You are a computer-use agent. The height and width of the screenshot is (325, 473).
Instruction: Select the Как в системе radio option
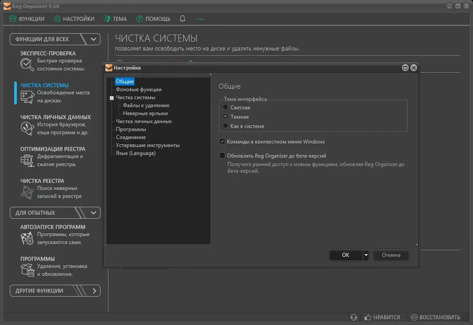(225, 126)
